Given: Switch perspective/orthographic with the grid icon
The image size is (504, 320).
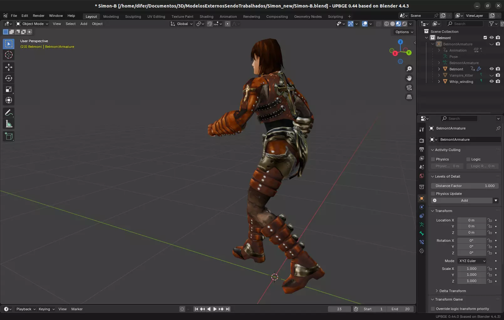Looking at the screenshot, I should (x=409, y=97).
